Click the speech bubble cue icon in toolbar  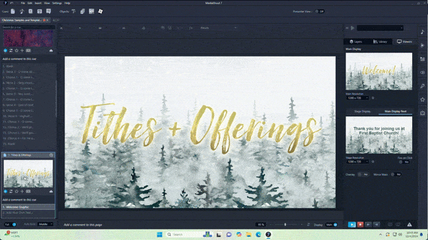tap(48, 11)
